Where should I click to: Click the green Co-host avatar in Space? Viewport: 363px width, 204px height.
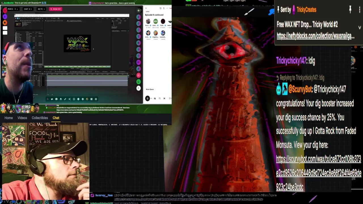[155, 21]
